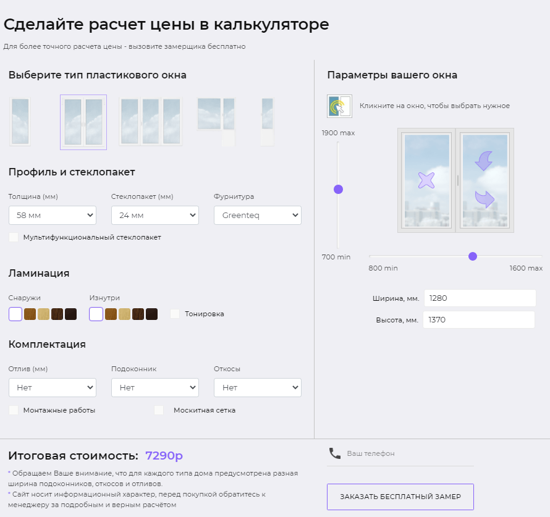Click the Монтажные работы label text
Screen dimensions: 550x517
click(59, 410)
